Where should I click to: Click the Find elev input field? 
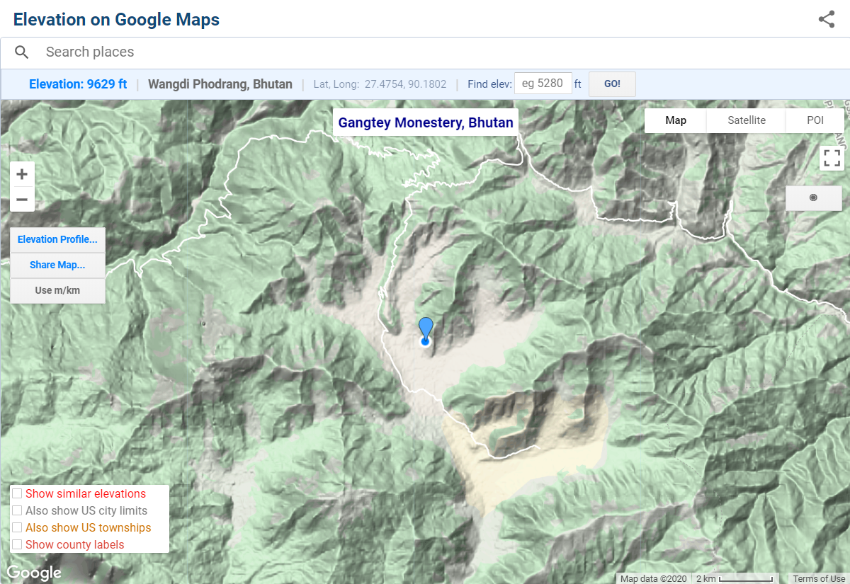pos(543,84)
